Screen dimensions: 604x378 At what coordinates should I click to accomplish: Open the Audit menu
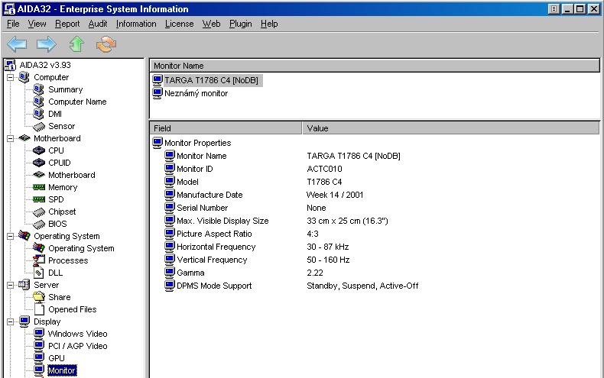tap(98, 24)
